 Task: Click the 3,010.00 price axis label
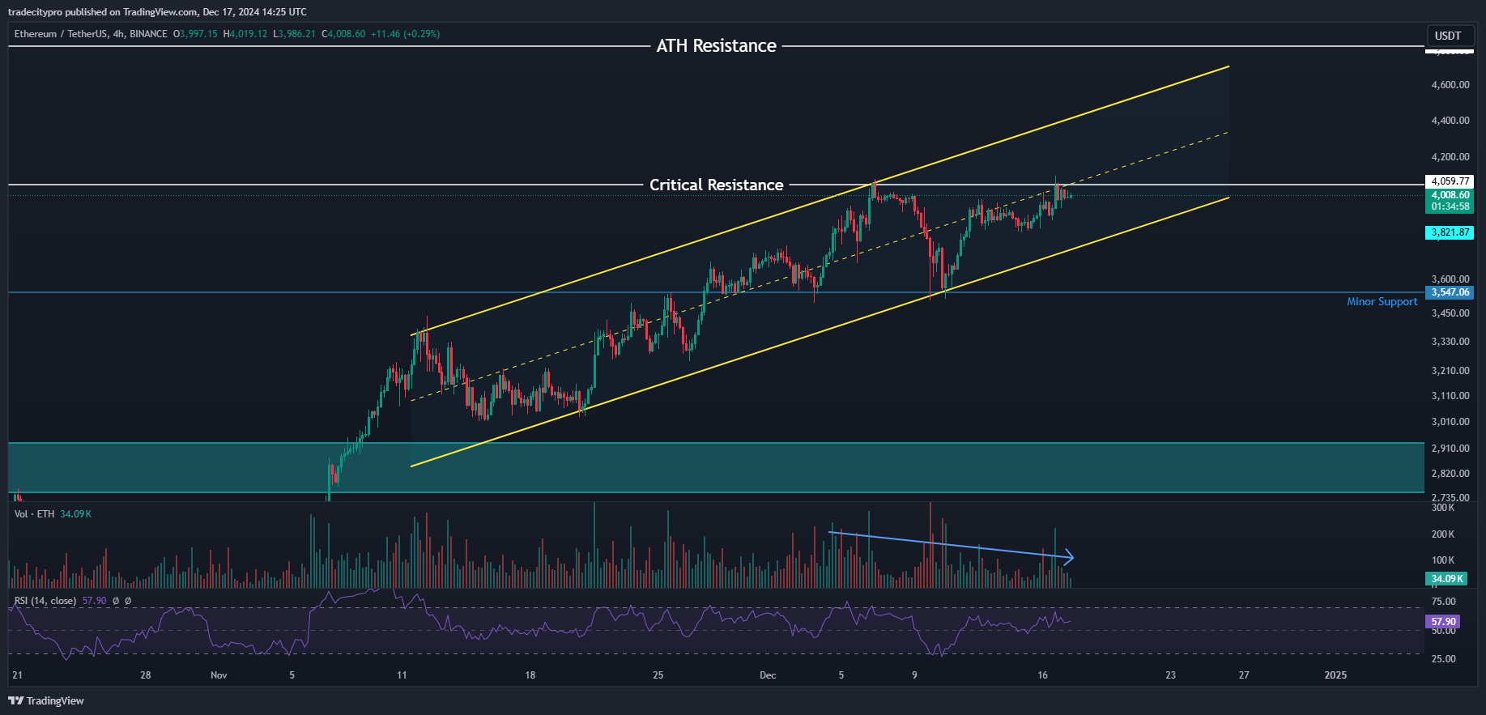1450,422
